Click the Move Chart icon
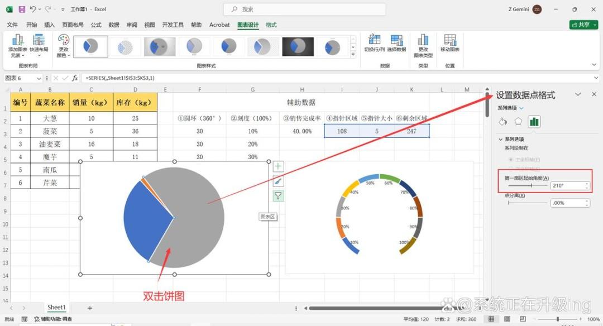 [449, 42]
